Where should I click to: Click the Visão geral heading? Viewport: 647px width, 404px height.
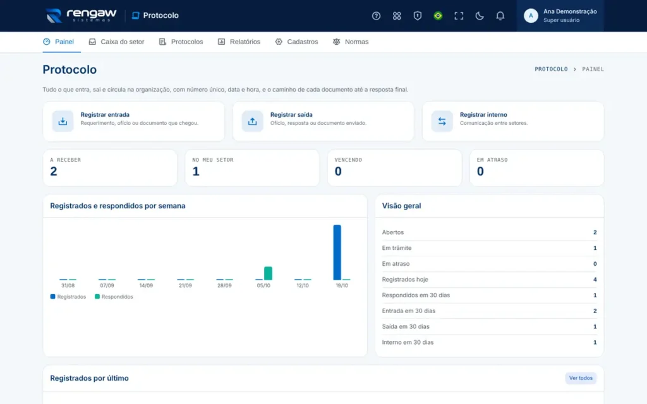pos(401,206)
